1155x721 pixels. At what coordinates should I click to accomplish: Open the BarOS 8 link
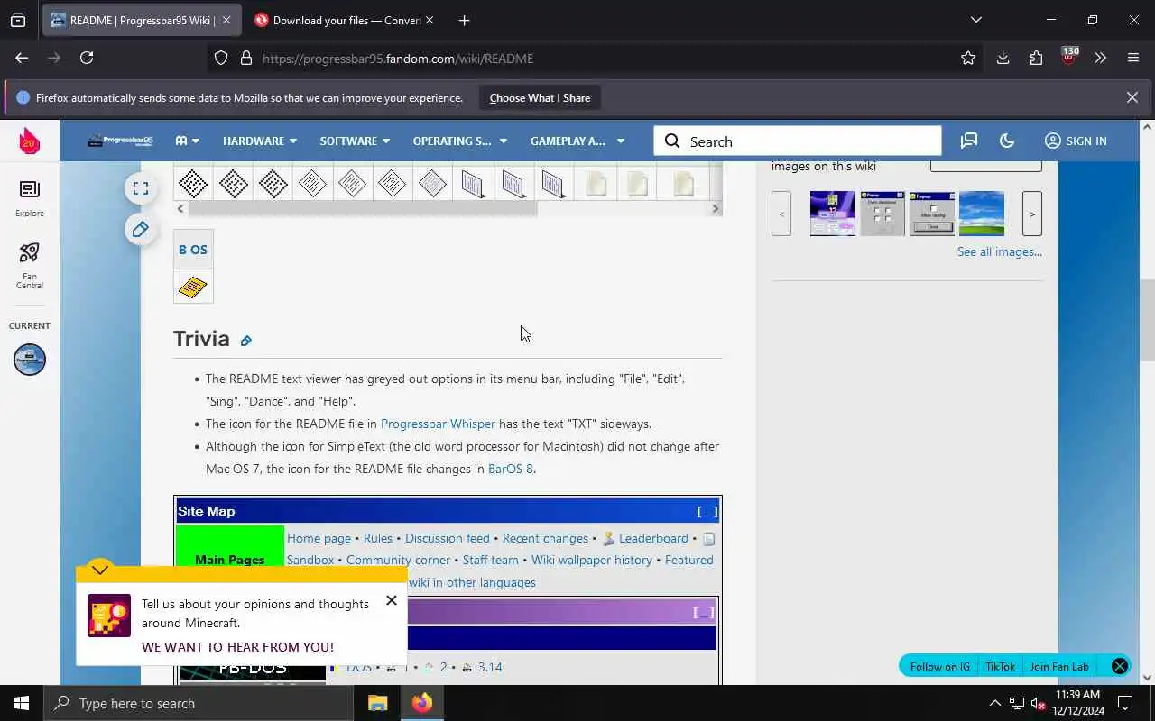pos(511,469)
